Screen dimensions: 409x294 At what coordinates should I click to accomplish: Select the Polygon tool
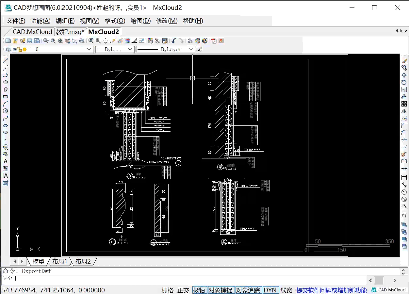(x=6, y=82)
